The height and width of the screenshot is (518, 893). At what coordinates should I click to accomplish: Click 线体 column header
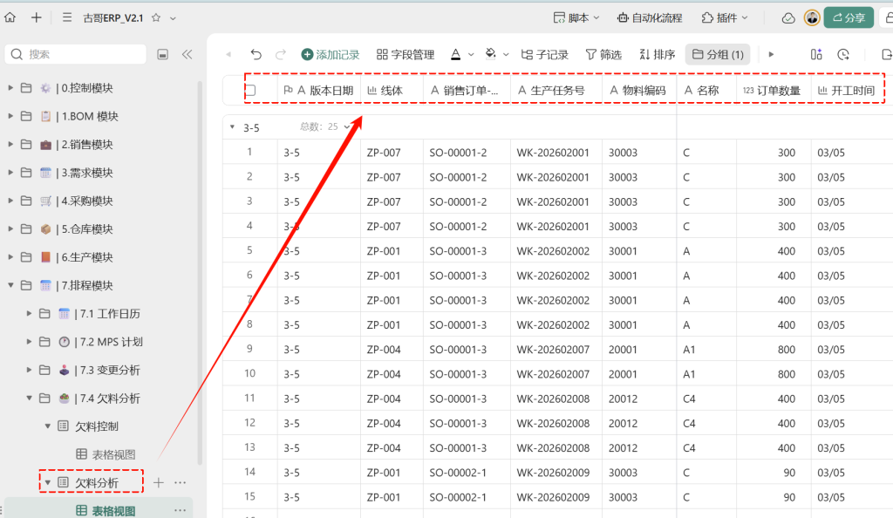(392, 90)
